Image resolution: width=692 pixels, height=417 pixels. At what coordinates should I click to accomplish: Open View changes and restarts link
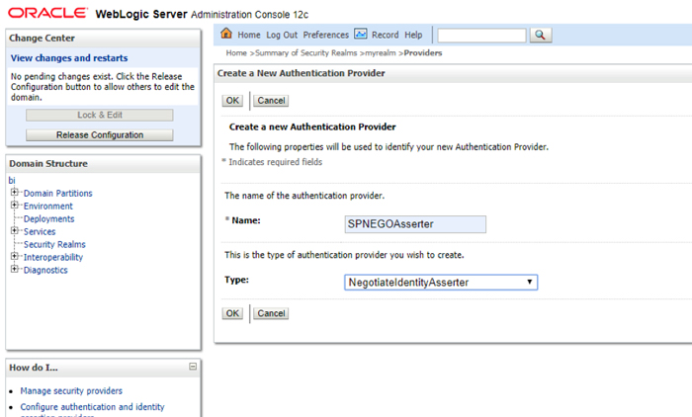tap(69, 57)
